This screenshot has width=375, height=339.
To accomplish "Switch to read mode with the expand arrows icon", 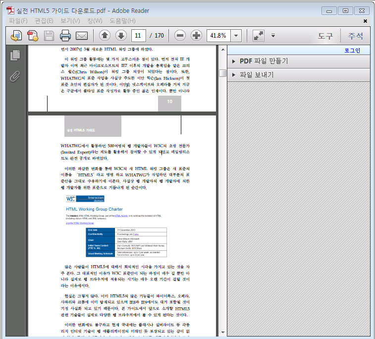I will pyautogui.click(x=259, y=36).
